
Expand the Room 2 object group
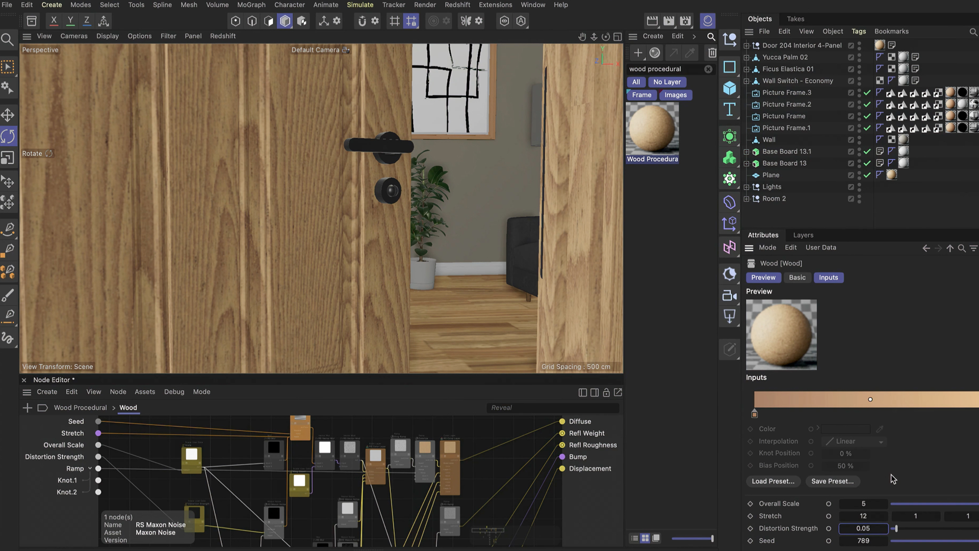pos(746,199)
